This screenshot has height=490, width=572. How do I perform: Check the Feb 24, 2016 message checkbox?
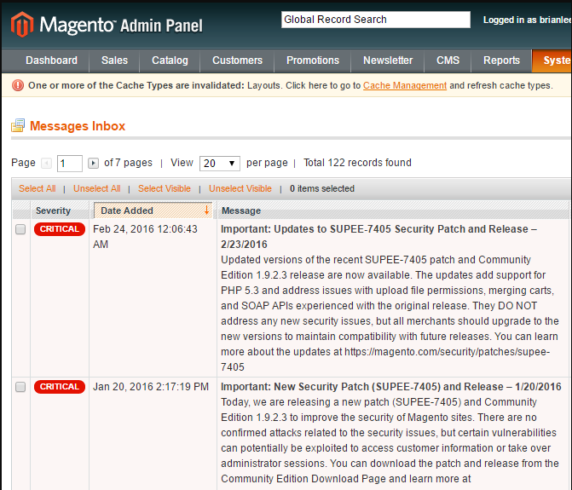[x=20, y=230]
